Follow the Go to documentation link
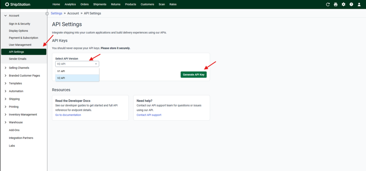Image resolution: width=366 pixels, height=171 pixels. [x=68, y=115]
